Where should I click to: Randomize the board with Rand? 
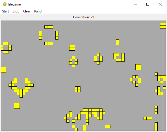coord(38,11)
